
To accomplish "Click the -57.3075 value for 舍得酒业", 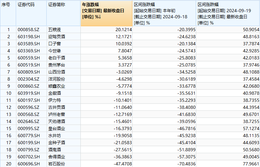I will point(187,157).
